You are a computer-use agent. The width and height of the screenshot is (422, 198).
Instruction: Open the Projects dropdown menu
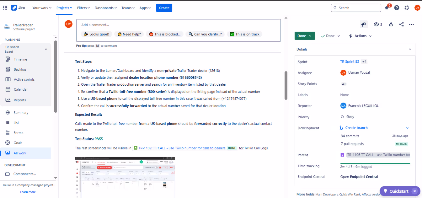point(64,8)
